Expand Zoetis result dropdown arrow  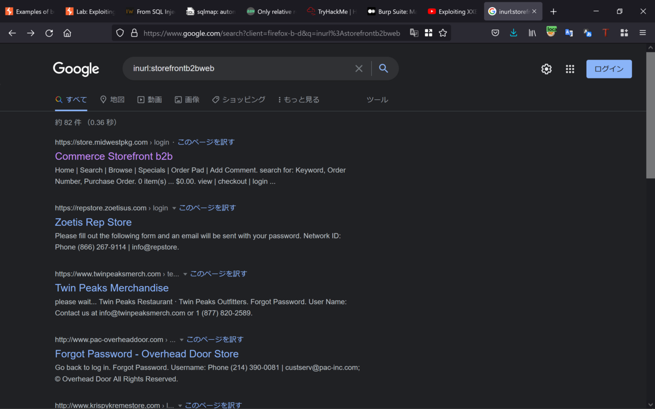click(x=174, y=208)
